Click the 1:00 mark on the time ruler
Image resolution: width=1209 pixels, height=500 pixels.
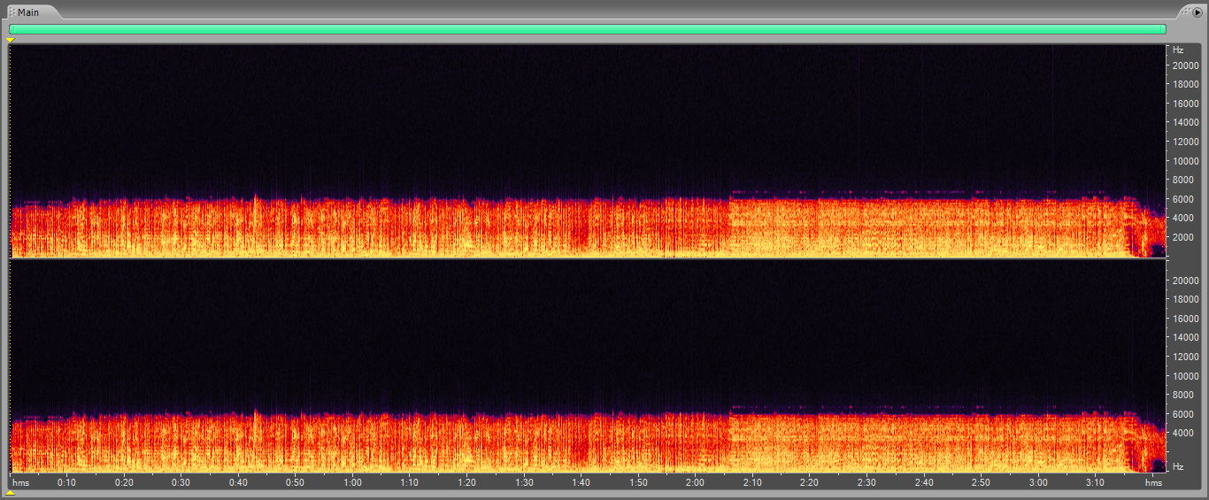(352, 483)
